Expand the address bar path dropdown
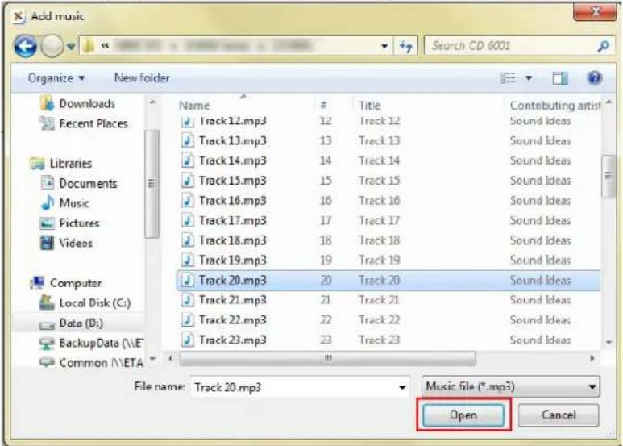This screenshot has height=446, width=623. (x=384, y=46)
